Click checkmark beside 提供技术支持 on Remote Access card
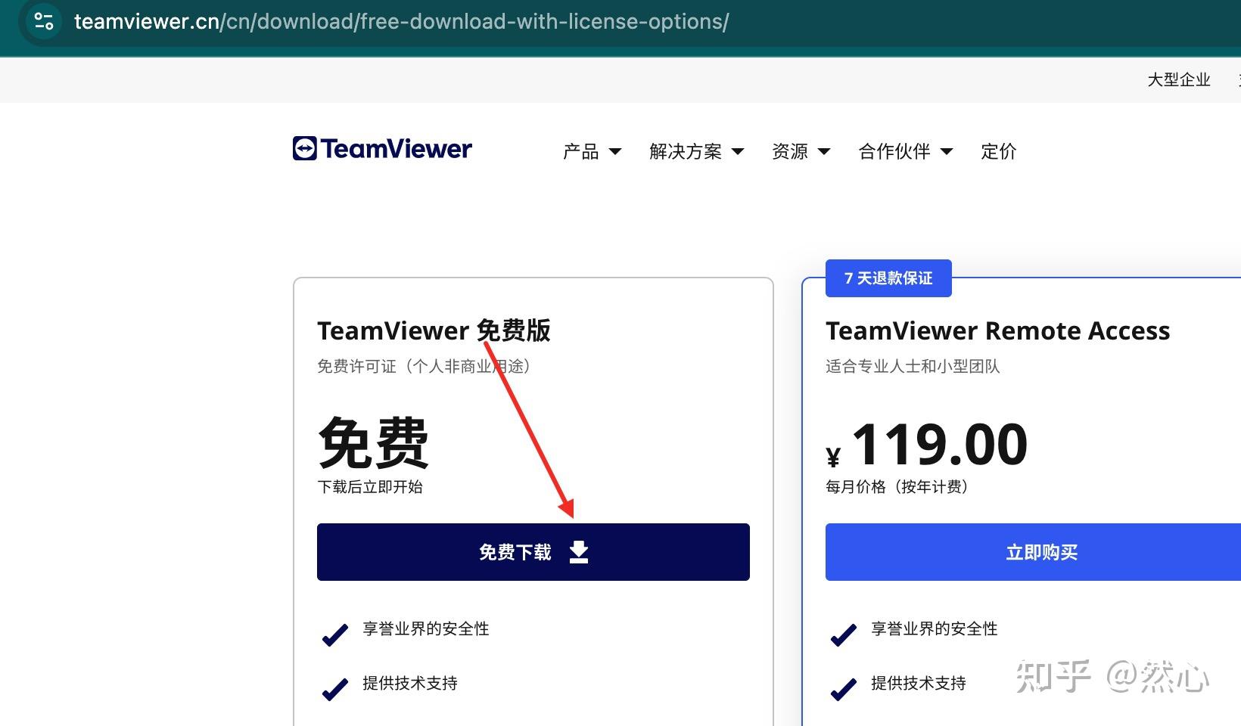 pos(842,689)
